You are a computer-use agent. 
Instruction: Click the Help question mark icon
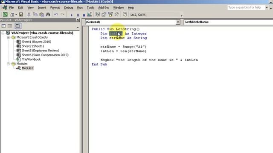point(125,14)
